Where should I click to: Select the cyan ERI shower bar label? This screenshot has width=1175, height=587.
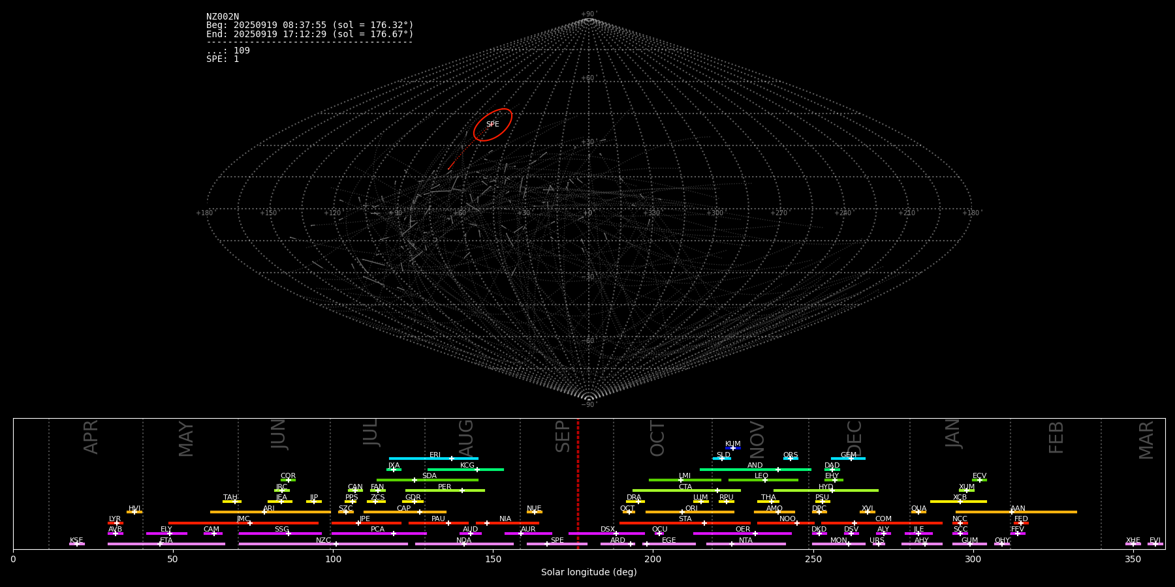[x=435, y=455]
